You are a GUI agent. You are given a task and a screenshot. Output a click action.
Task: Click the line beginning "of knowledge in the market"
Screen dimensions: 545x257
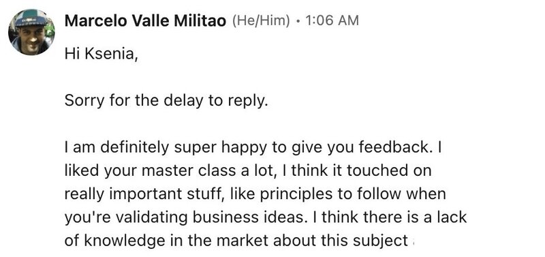tap(236, 241)
